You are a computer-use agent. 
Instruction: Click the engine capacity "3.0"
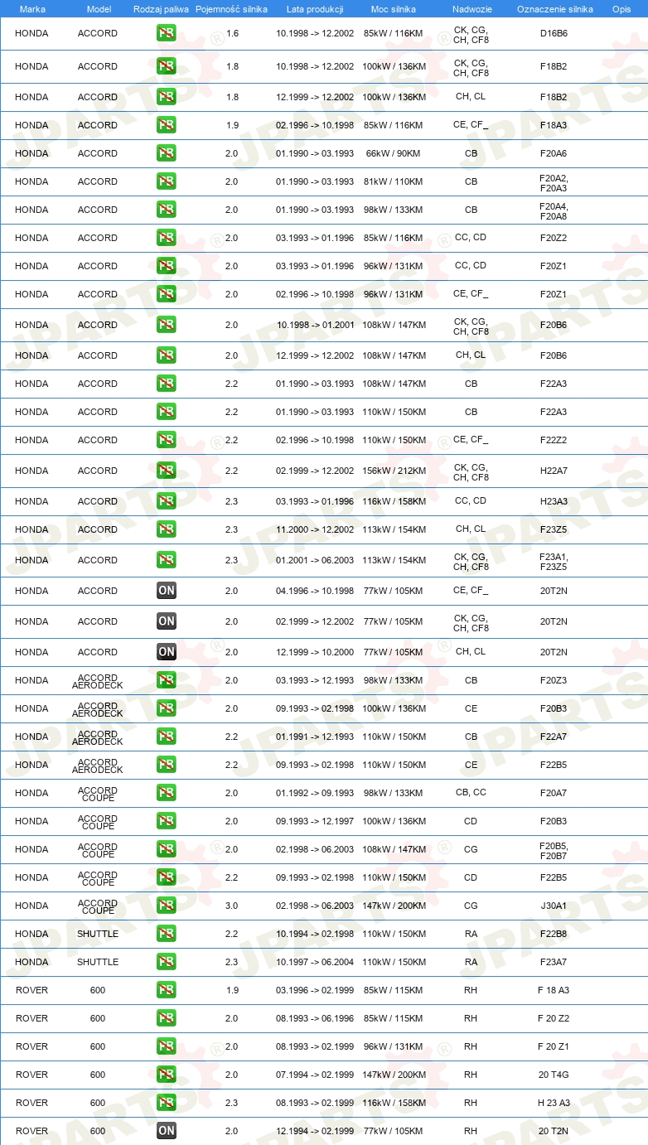click(x=232, y=906)
